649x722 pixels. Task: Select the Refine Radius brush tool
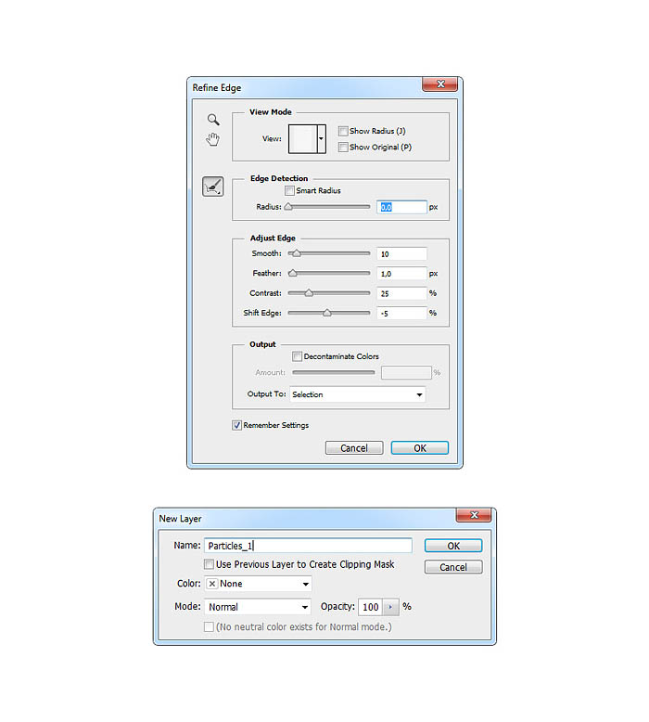213,187
